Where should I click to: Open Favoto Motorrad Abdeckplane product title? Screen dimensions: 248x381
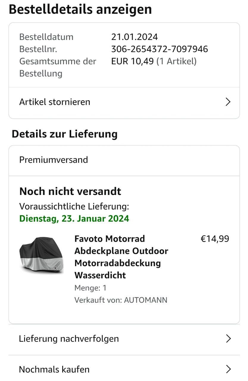[121, 257]
